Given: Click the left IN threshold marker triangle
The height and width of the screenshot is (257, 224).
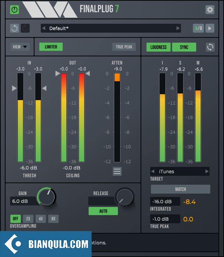Looking at the screenshot, I should click(14, 88).
